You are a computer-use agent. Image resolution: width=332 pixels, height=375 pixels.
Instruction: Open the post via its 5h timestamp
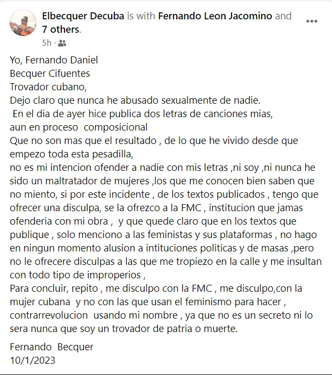click(47, 43)
